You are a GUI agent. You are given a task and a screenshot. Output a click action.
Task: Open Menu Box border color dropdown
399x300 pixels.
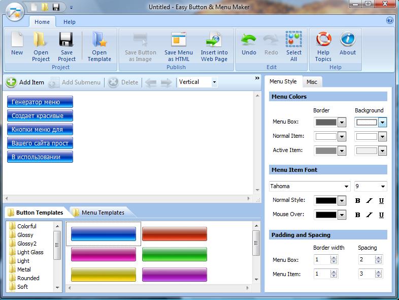pyautogui.click(x=342, y=123)
